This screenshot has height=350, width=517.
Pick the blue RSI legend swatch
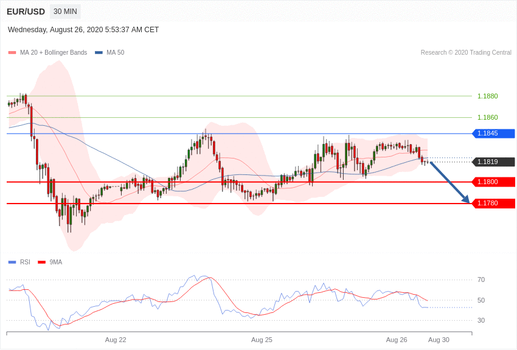point(12,262)
